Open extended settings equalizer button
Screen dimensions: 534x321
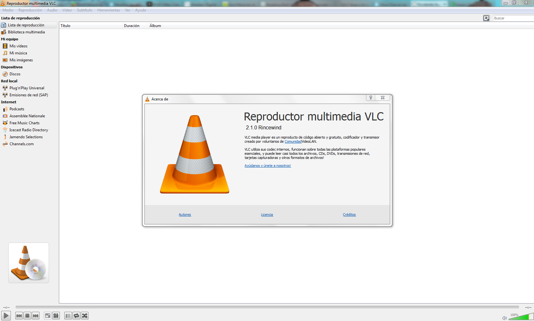point(56,316)
